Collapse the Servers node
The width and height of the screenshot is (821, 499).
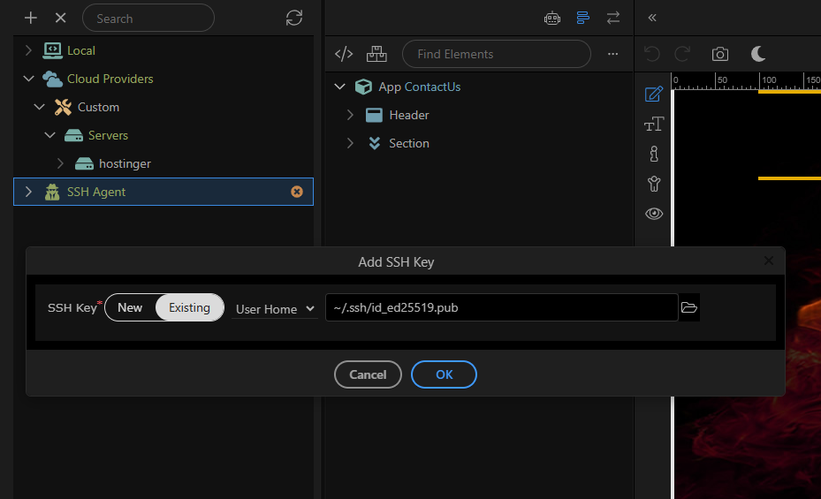click(x=49, y=135)
